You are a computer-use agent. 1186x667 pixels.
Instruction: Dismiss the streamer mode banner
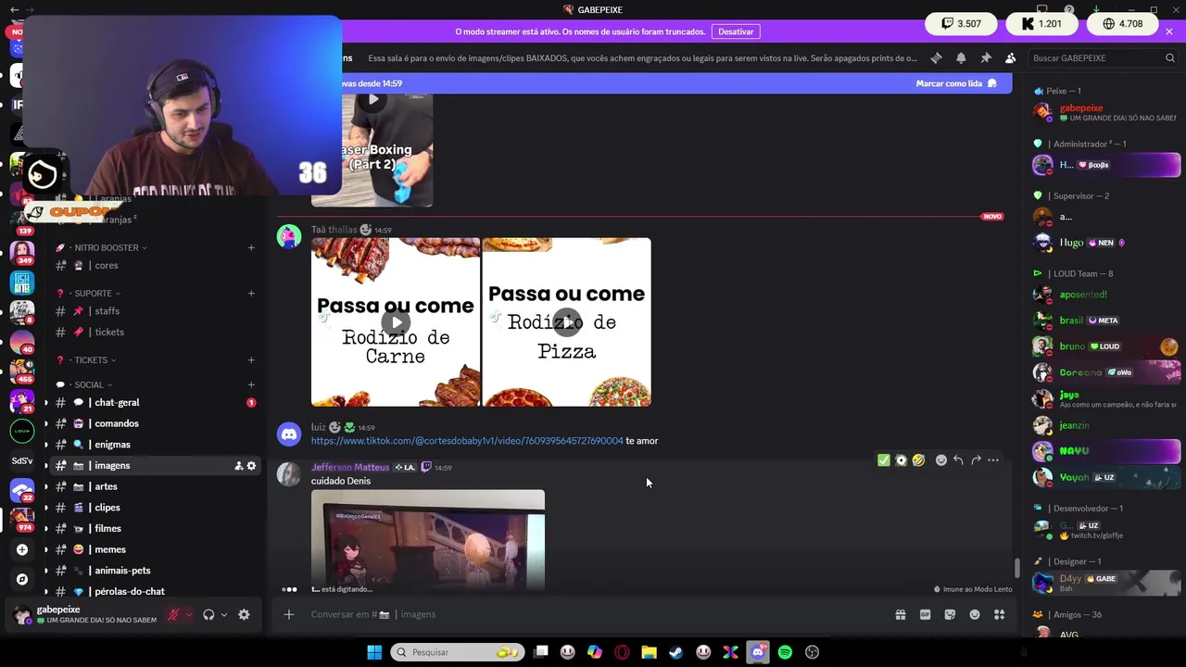coord(1169,31)
